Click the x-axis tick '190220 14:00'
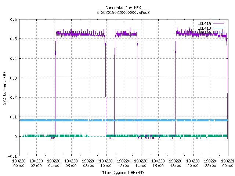 coord(141,163)
